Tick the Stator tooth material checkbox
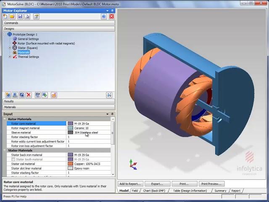This screenshot has height=202, width=269. tap(13, 159)
